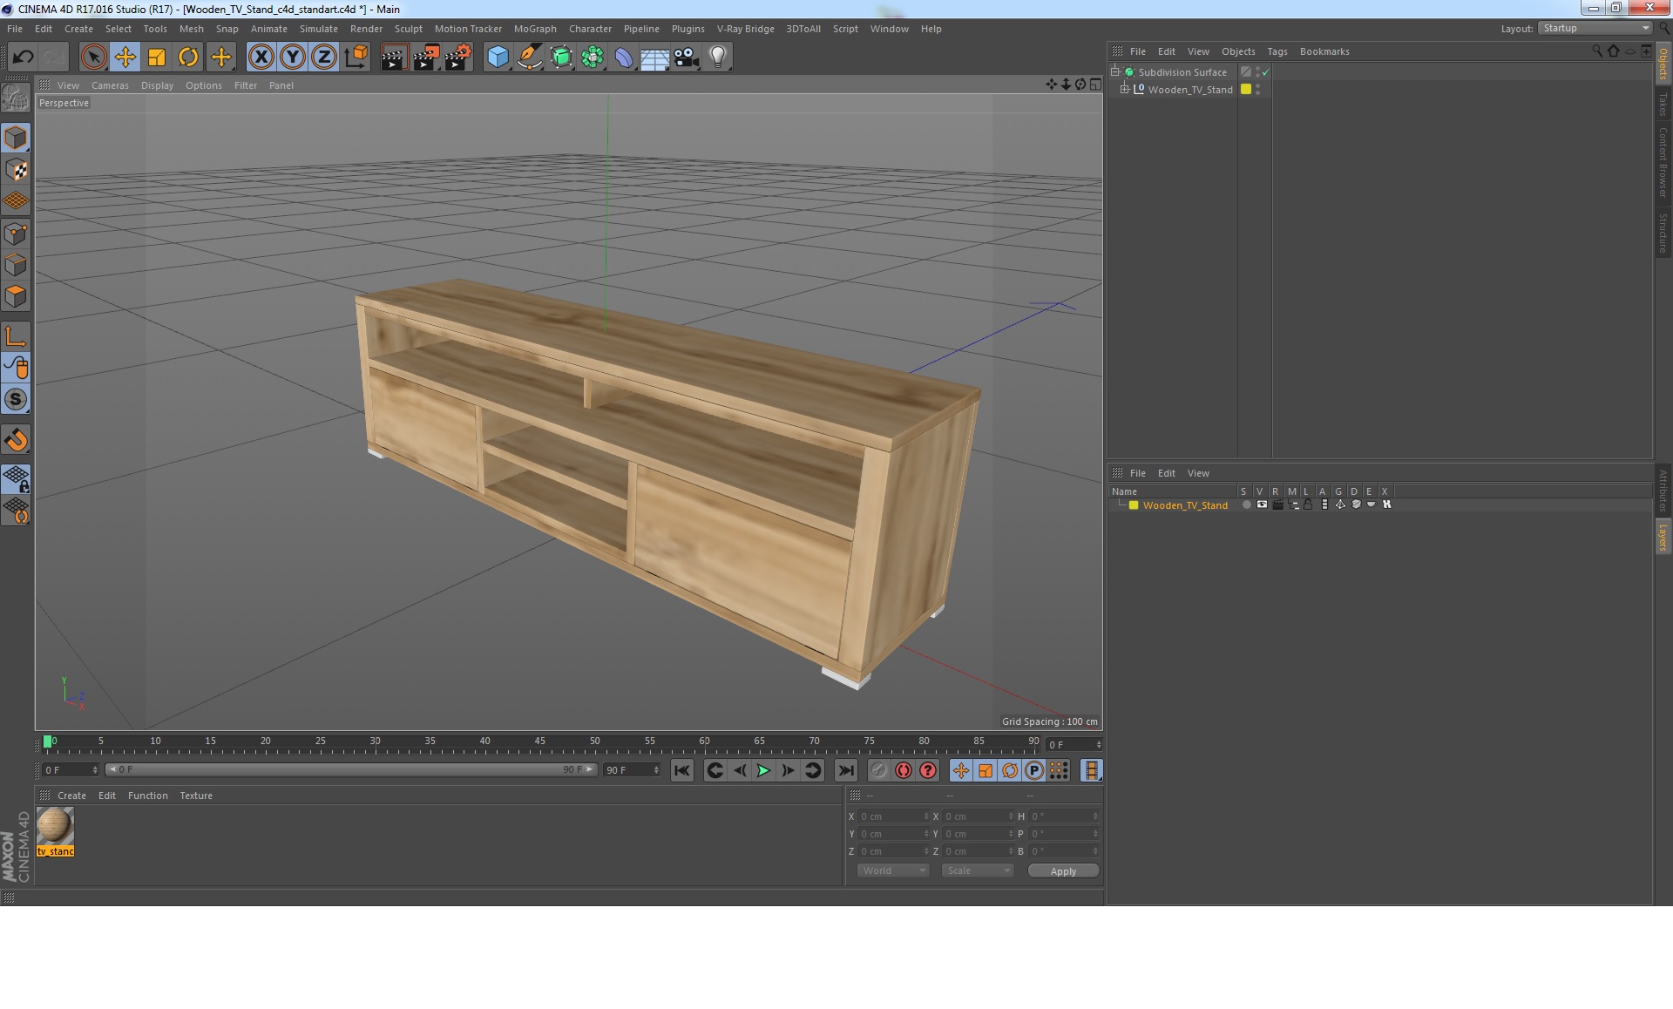
Task: Switch to Polygons mode
Action: click(x=16, y=296)
